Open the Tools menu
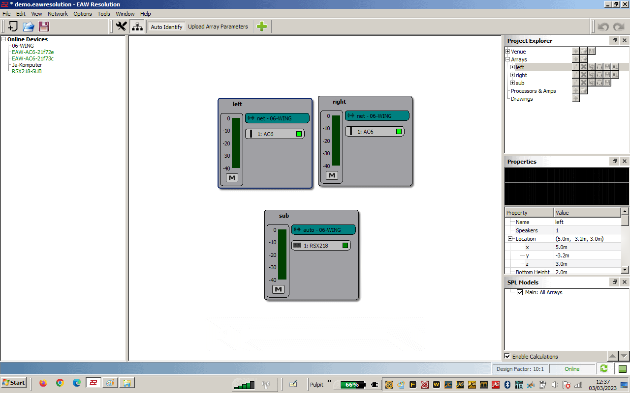 coord(103,14)
